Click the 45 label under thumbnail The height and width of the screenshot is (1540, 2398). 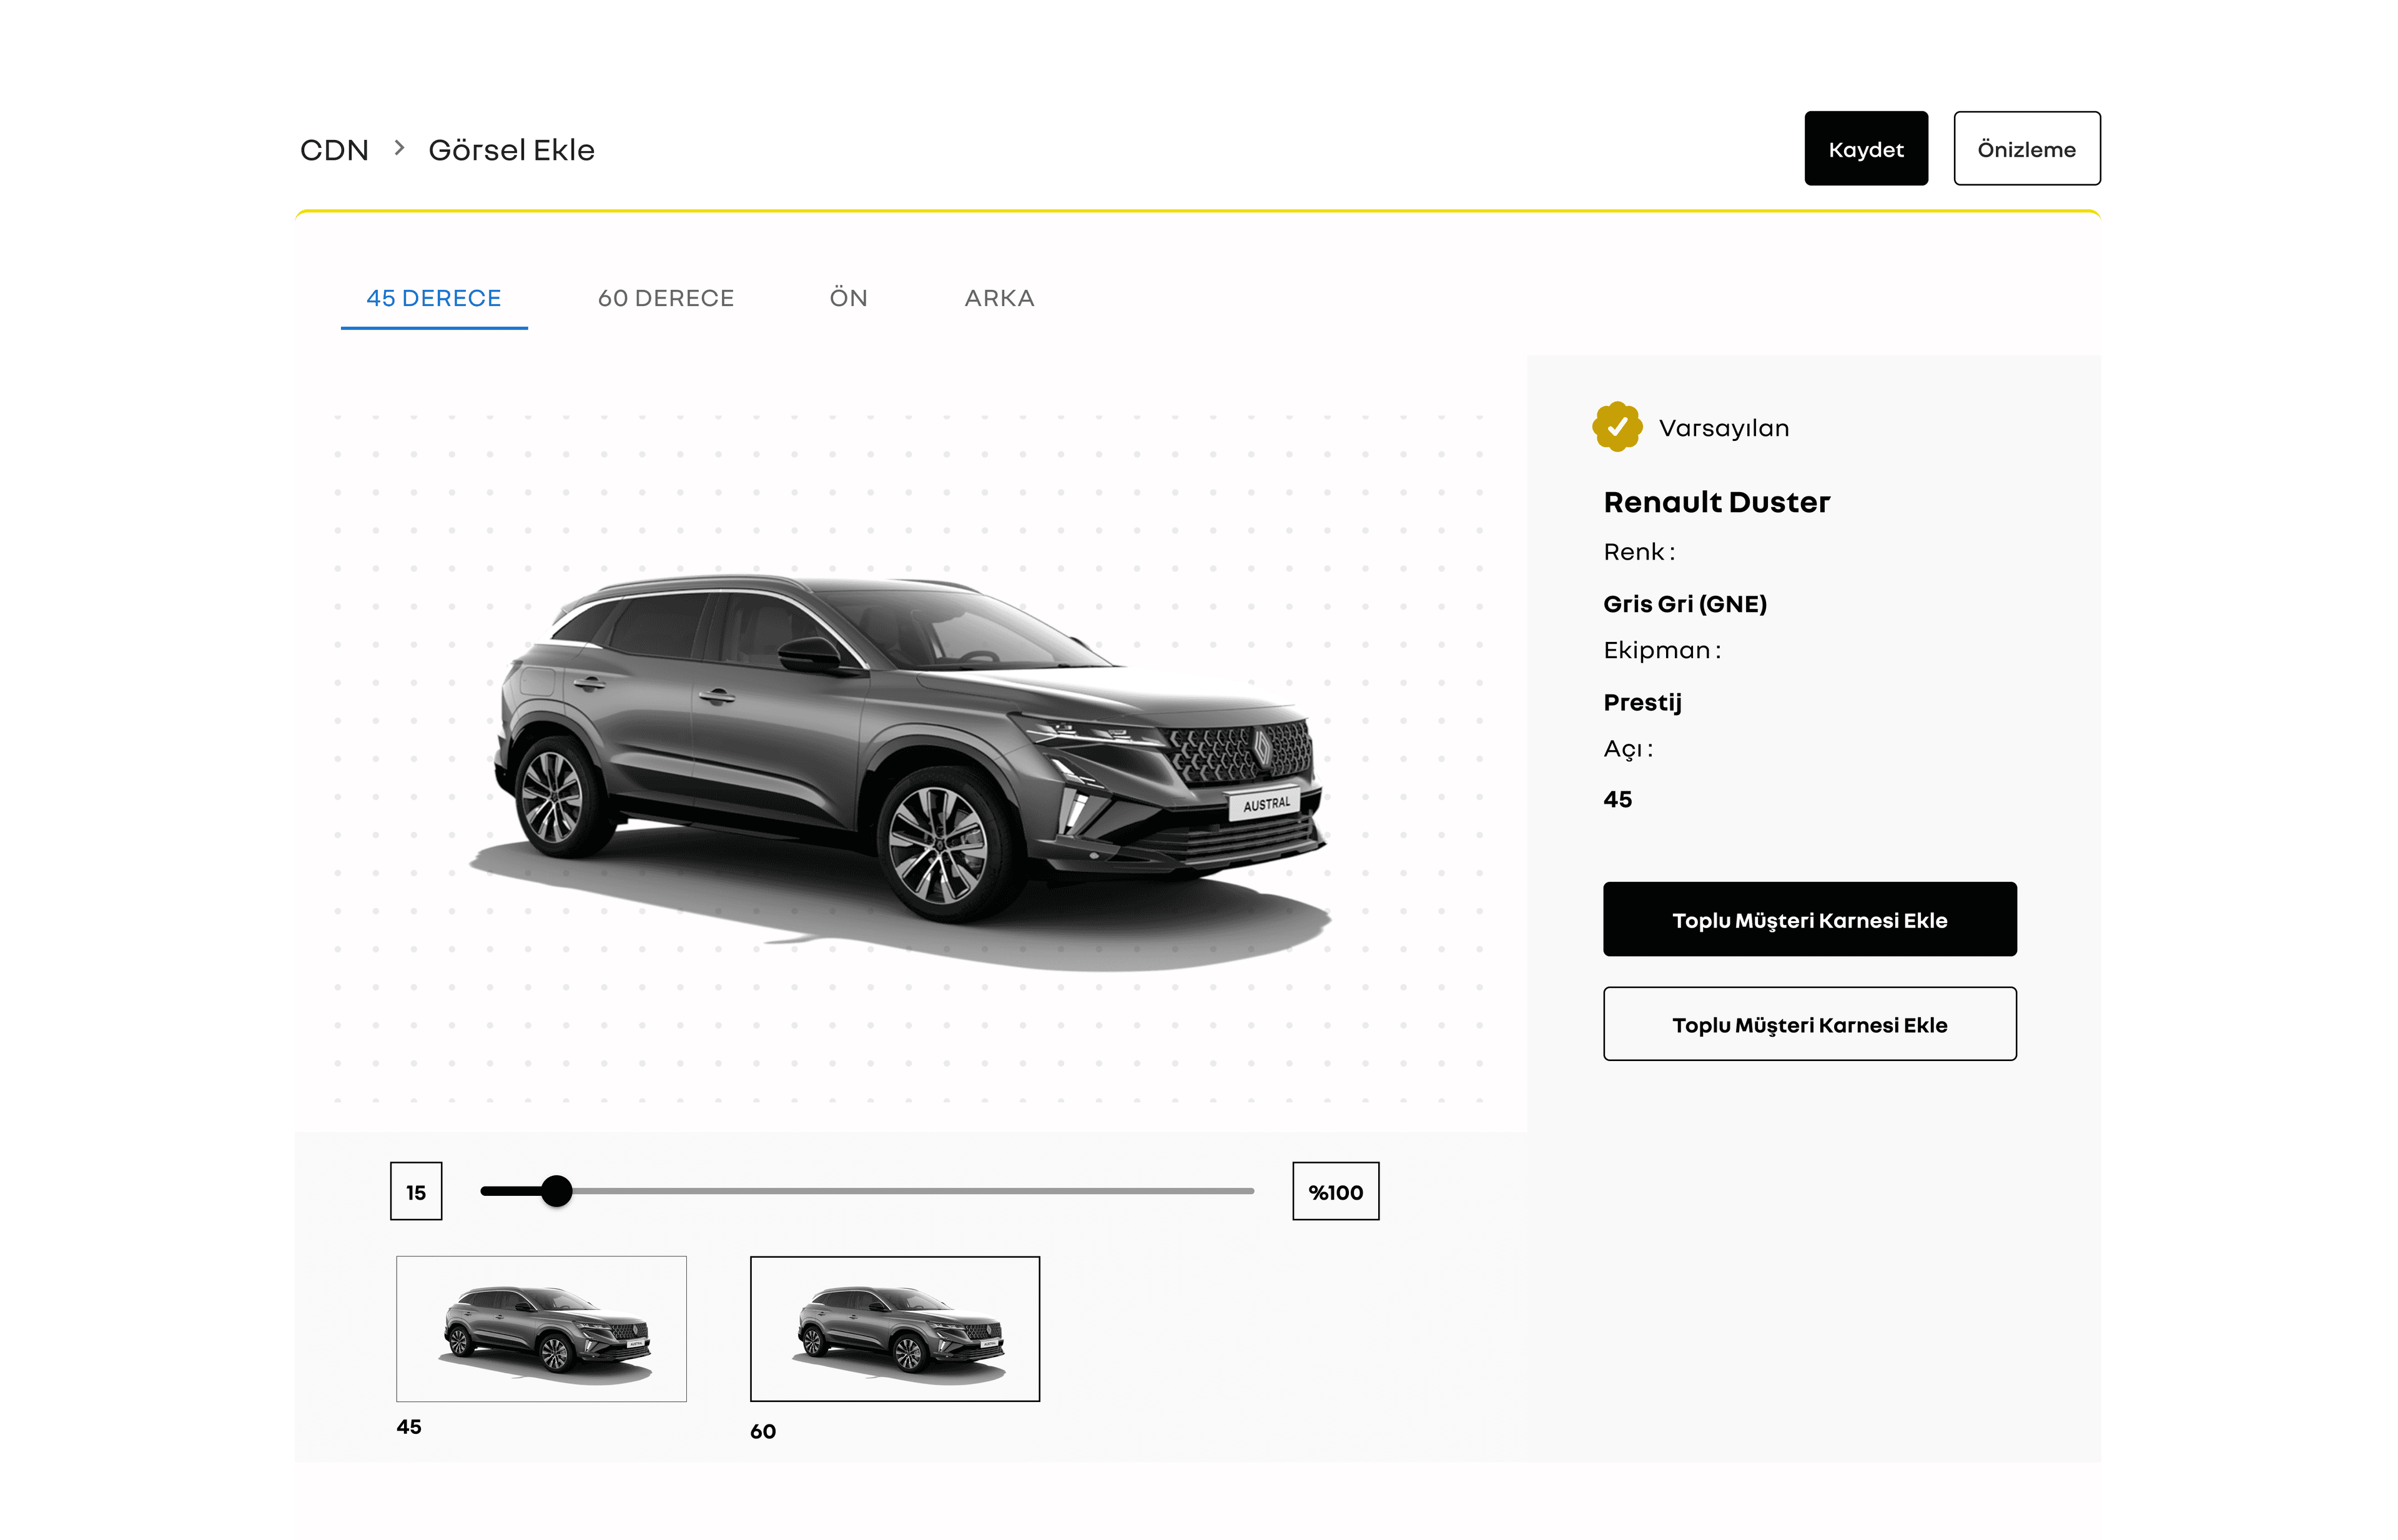point(408,1427)
